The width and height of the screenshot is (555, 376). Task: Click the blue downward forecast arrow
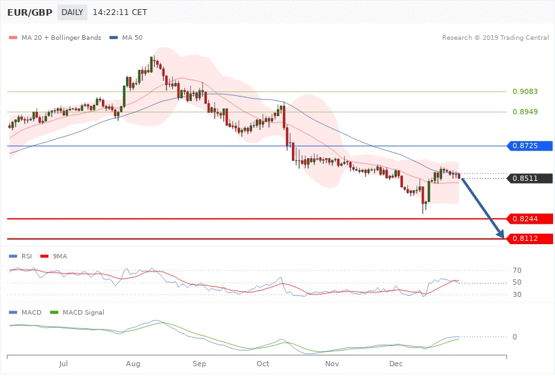tap(483, 208)
